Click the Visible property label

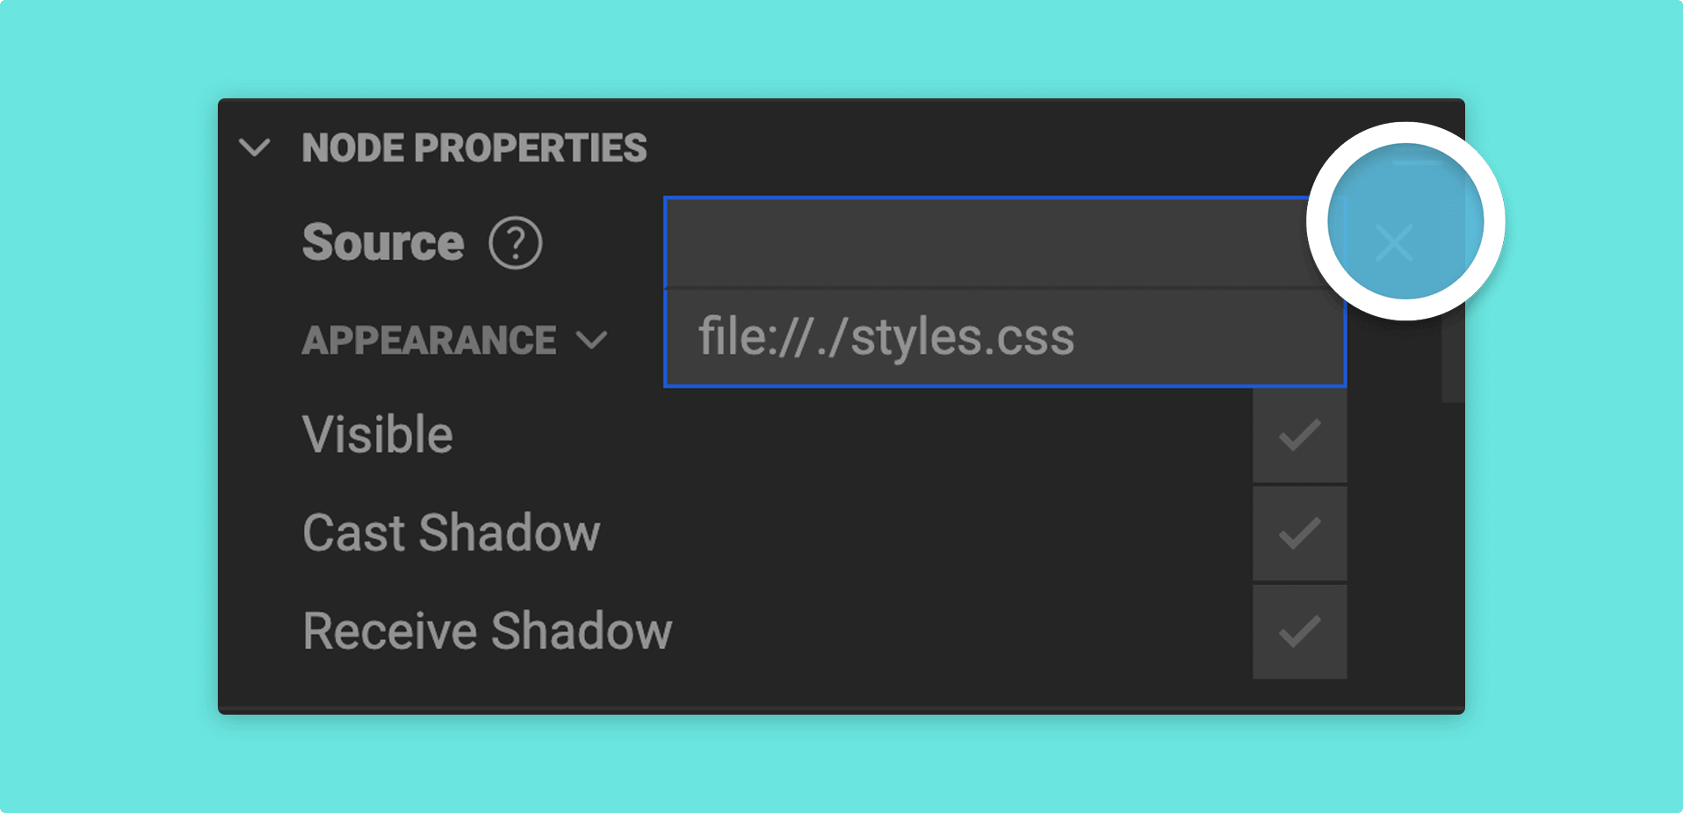(378, 435)
